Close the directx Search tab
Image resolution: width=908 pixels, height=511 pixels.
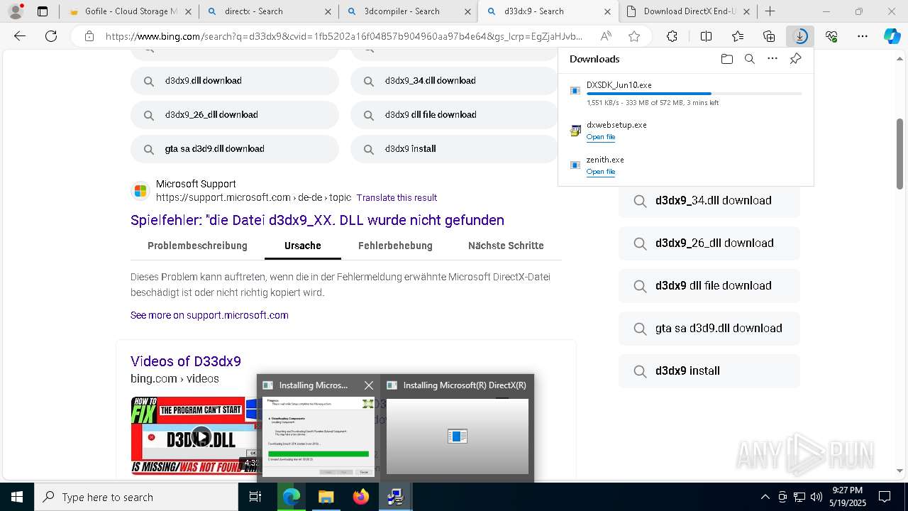(328, 11)
